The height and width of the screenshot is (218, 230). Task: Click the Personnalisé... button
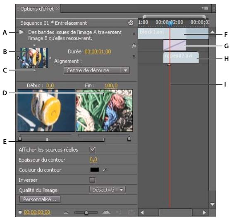pos(40,199)
